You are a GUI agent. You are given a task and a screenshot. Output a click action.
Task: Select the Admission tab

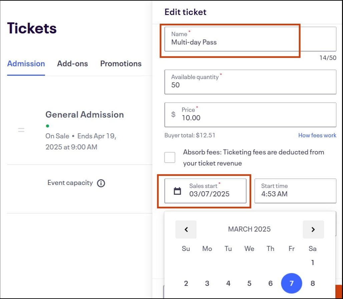pyautogui.click(x=26, y=63)
